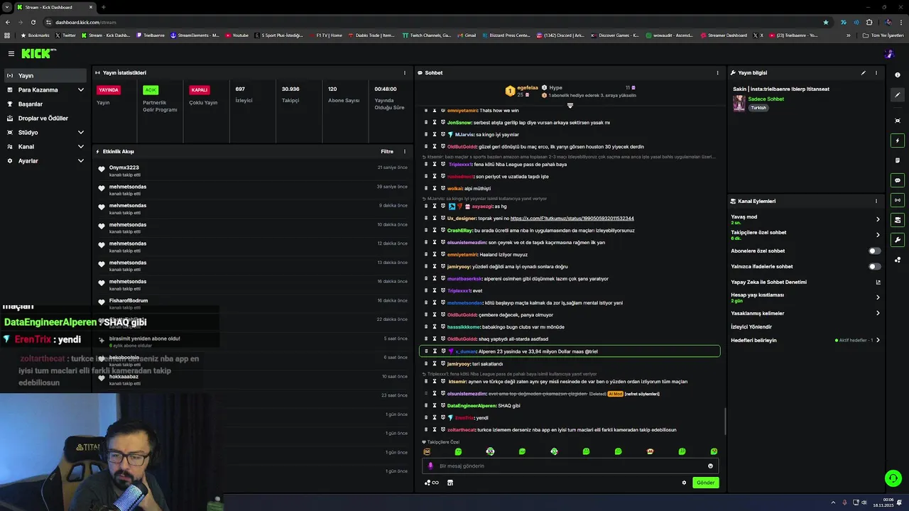Image resolution: width=909 pixels, height=511 pixels.
Task: Expand the Kanal sidebar section
Action: tap(45, 147)
